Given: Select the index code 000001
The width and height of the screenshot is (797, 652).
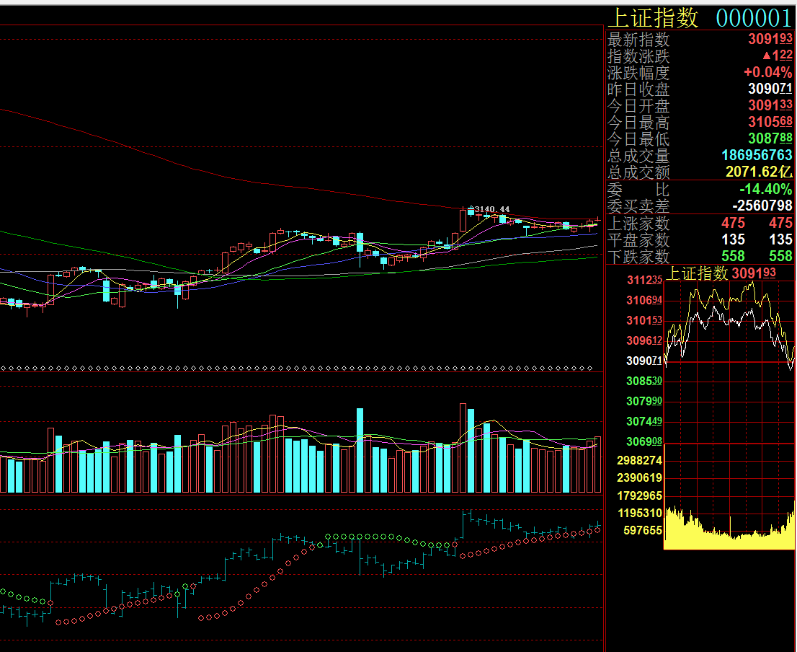Looking at the screenshot, I should [x=754, y=18].
